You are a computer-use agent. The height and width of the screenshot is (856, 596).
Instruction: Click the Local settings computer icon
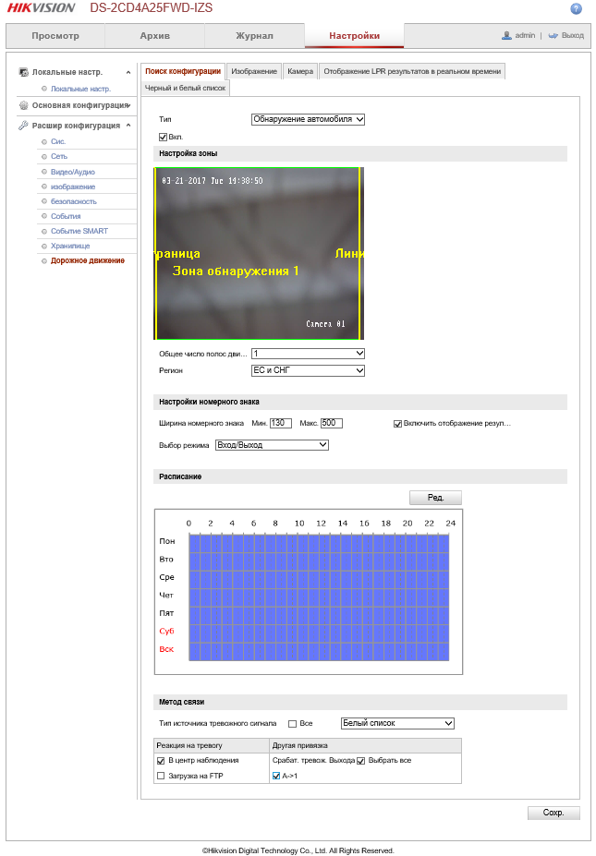[23, 72]
